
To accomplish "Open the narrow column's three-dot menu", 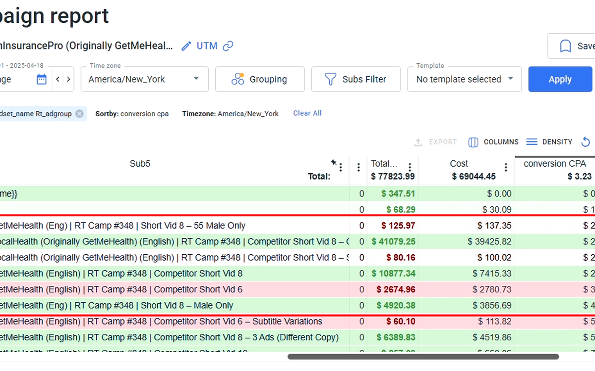I will pyautogui.click(x=358, y=168).
